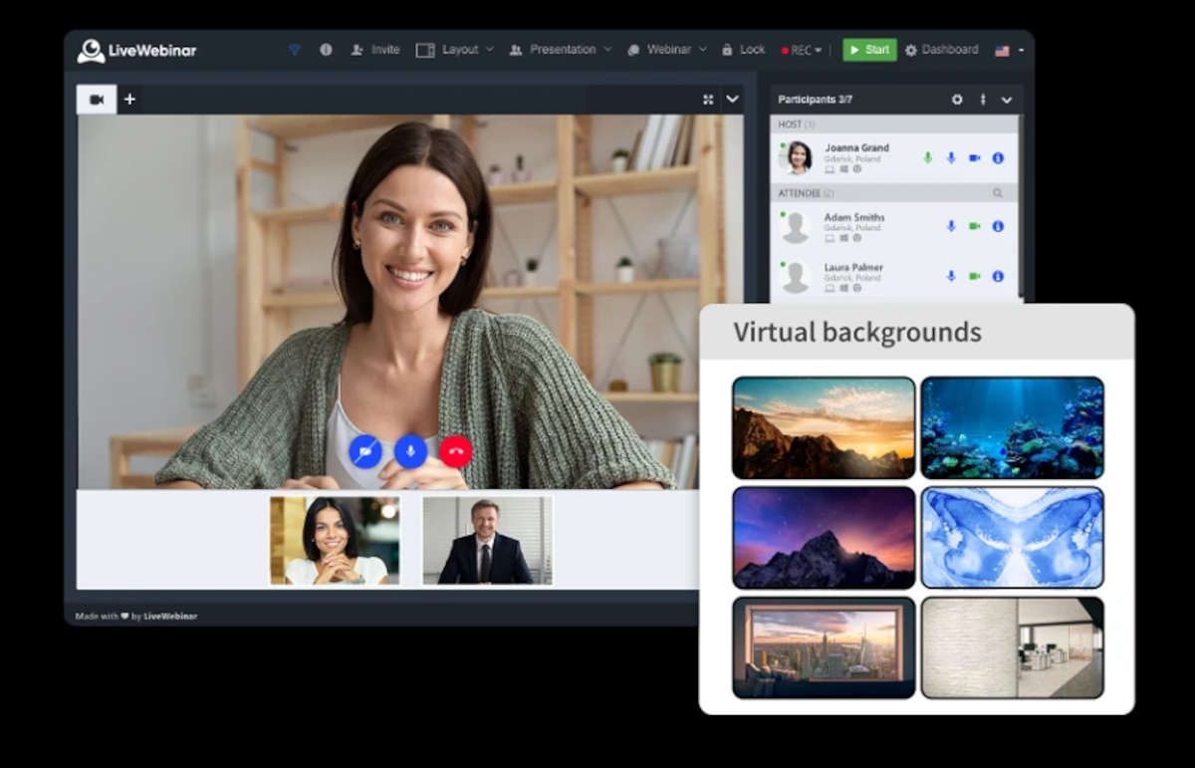Toggle Laura Palmer's camera
The image size is (1195, 768).
point(975,276)
